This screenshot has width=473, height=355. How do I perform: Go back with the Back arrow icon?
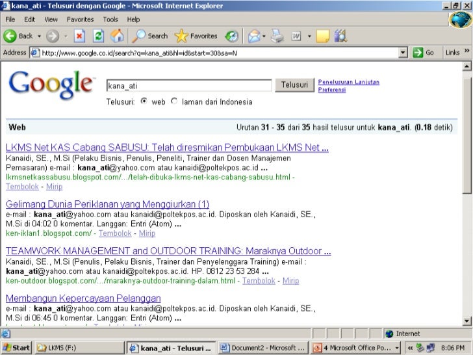(x=10, y=36)
